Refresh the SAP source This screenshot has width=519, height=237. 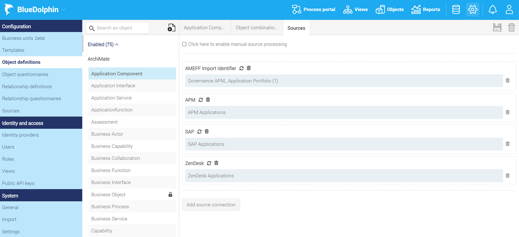[199, 132]
